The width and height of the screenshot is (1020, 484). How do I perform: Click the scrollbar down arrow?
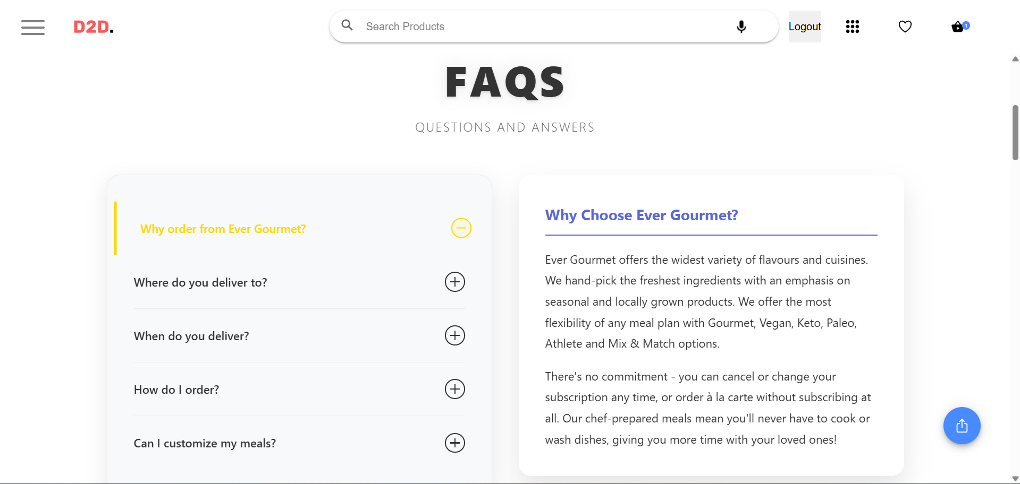coord(1015,479)
